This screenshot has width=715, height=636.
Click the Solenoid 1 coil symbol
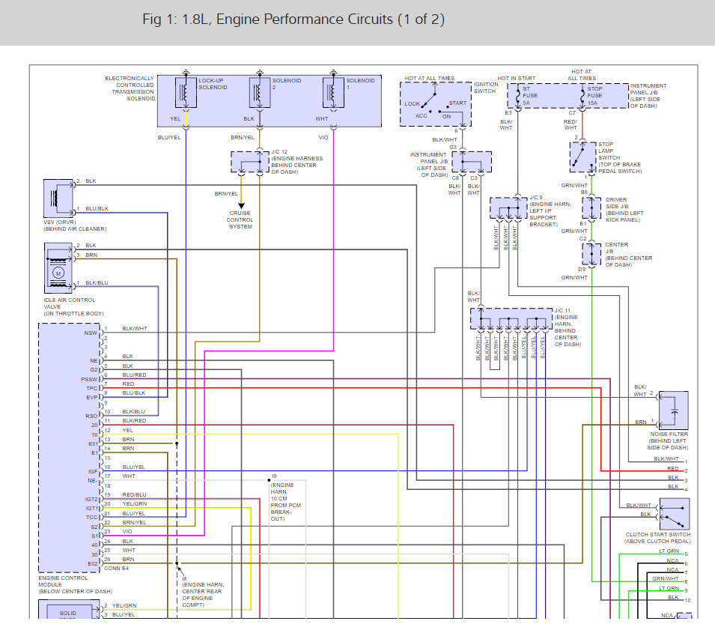[333, 93]
